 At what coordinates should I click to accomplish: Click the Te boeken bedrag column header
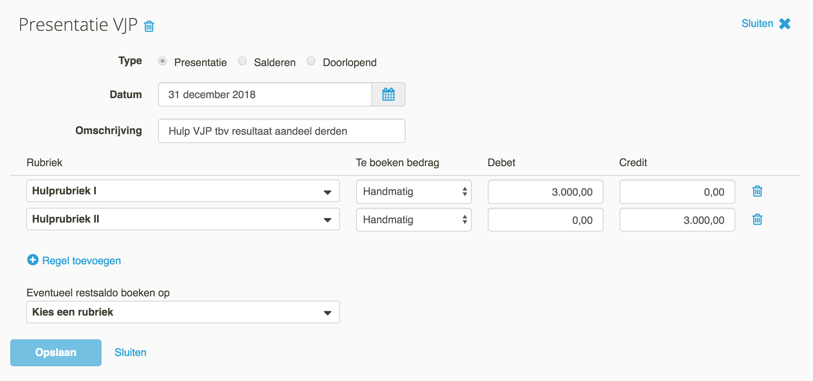pyautogui.click(x=398, y=163)
